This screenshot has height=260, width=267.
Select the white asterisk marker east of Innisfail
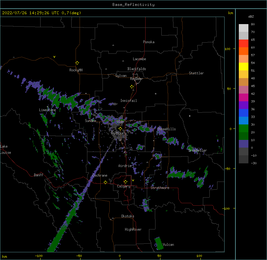pyautogui.click(x=155, y=94)
